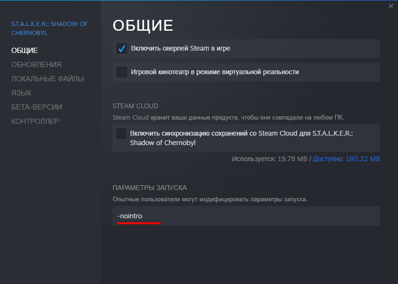
Task: Enable virtual reality game theater checkbox
Action: 122,72
